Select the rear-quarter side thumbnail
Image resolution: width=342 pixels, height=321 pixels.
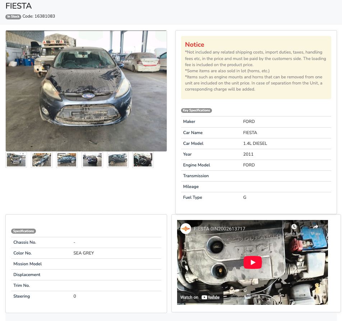pyautogui.click(x=118, y=160)
